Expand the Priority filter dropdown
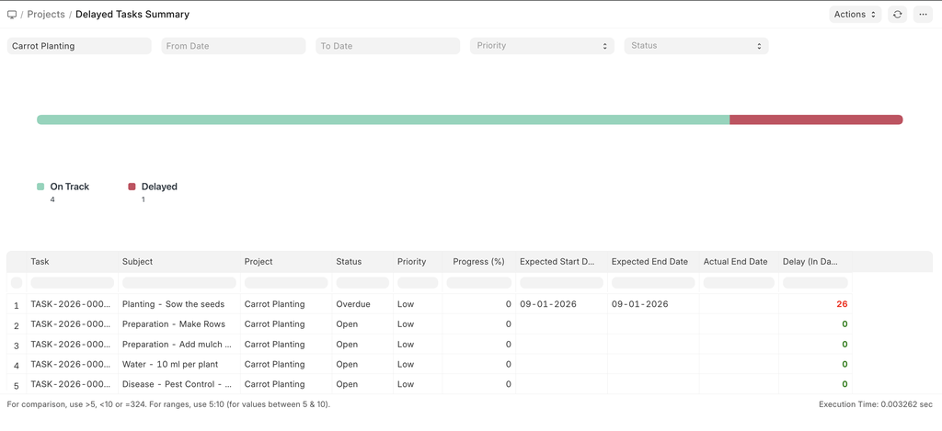Image resolution: width=942 pixels, height=431 pixels. 542,46
